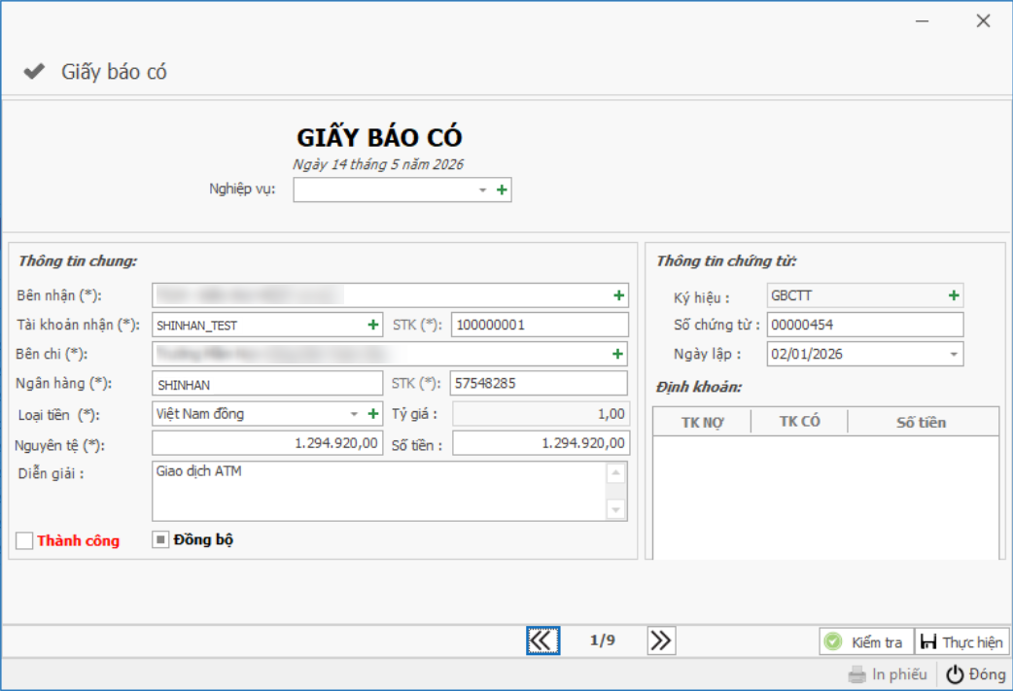Add a new Nghiệp vụ with plus icon
This screenshot has height=691, width=1013.
[502, 190]
